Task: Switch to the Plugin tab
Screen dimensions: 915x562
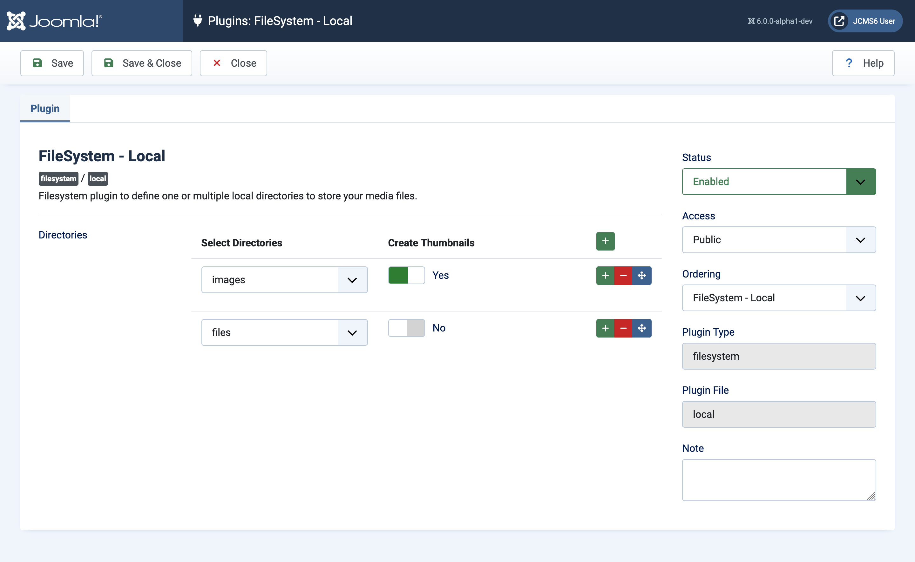Action: click(x=44, y=108)
